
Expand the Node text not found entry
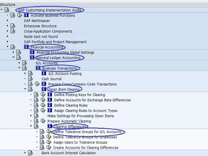pos(7,36)
